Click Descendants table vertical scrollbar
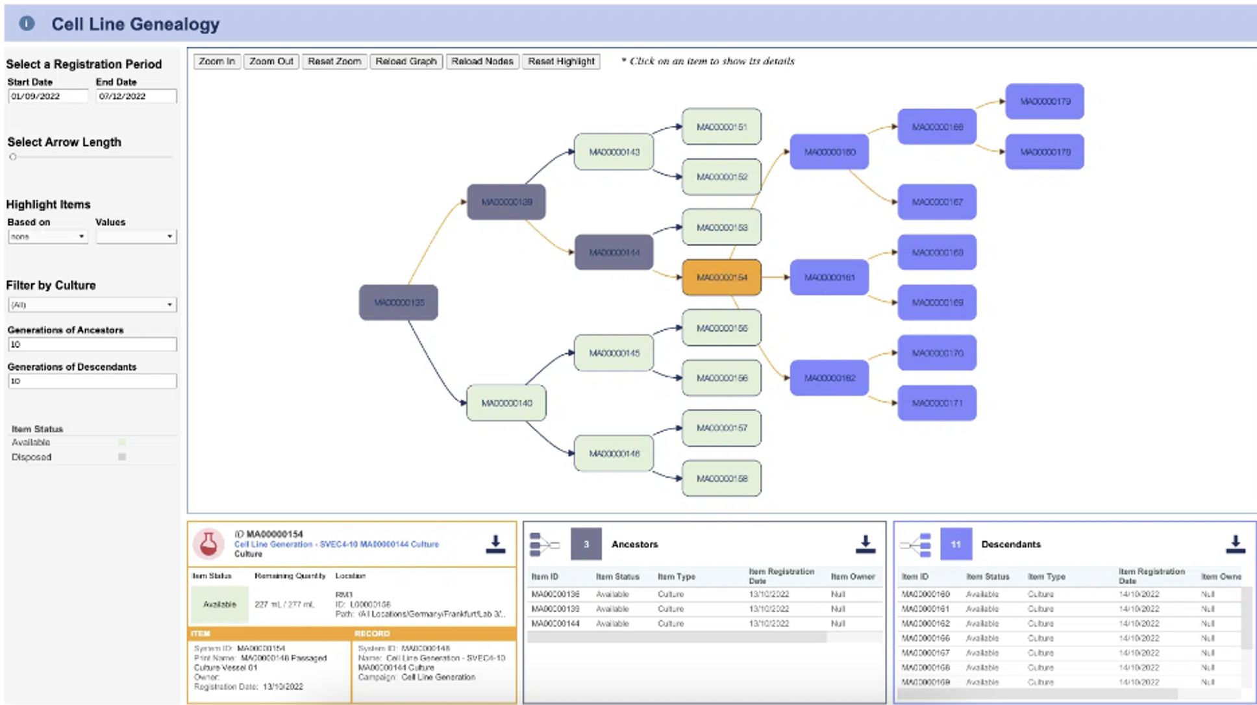This screenshot has height=705, width=1257. [x=1247, y=618]
